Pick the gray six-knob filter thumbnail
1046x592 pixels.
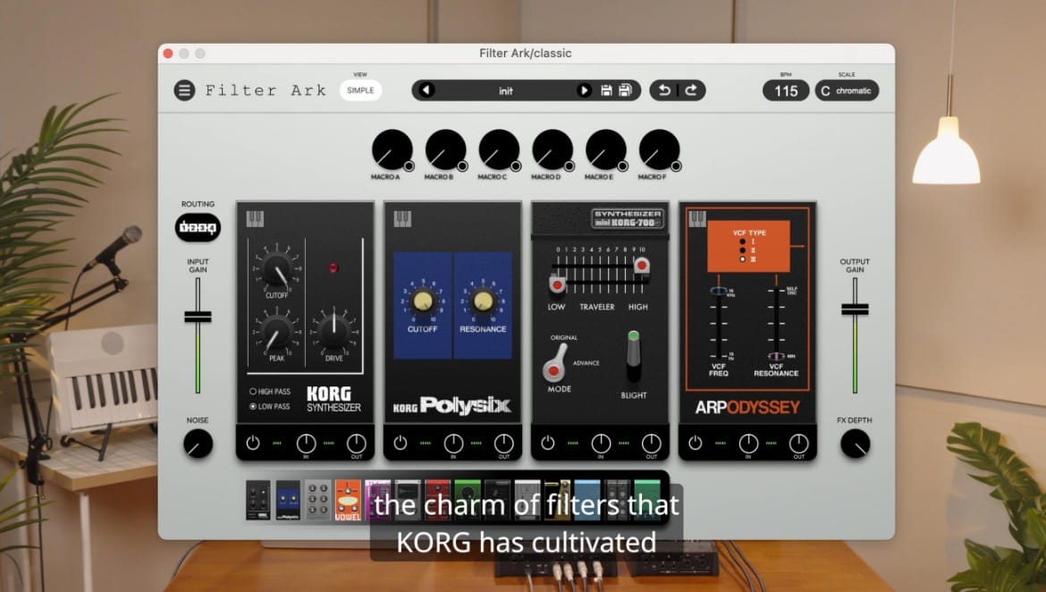coord(318,500)
